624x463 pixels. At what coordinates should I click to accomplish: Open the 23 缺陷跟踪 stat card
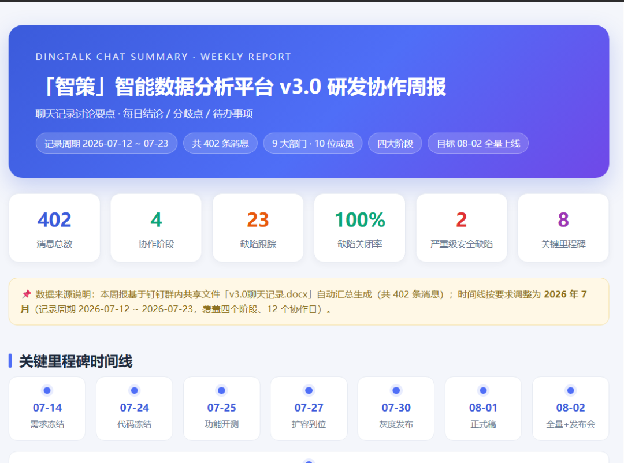point(258,228)
